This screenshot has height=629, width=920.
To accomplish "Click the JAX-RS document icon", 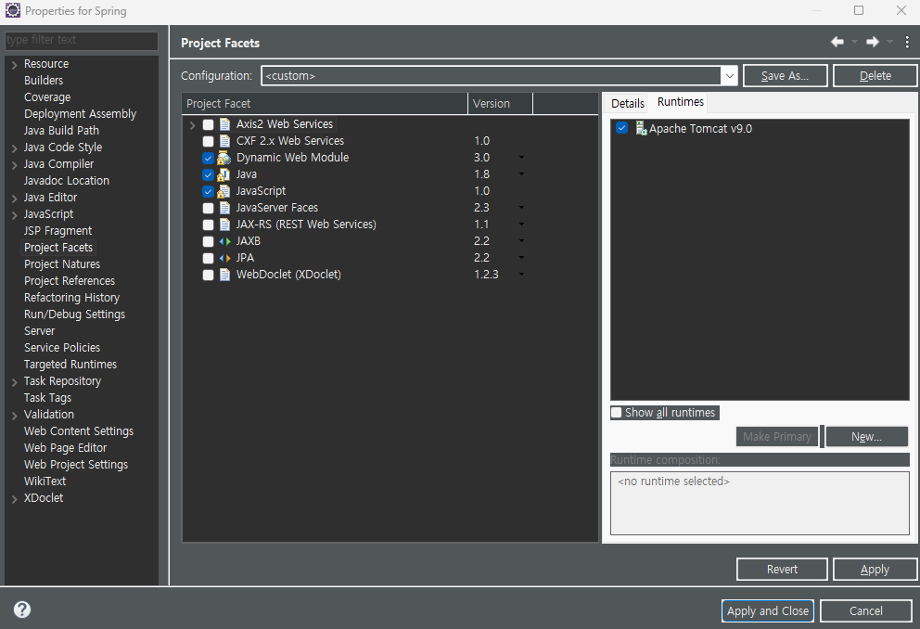I will pos(224,225).
